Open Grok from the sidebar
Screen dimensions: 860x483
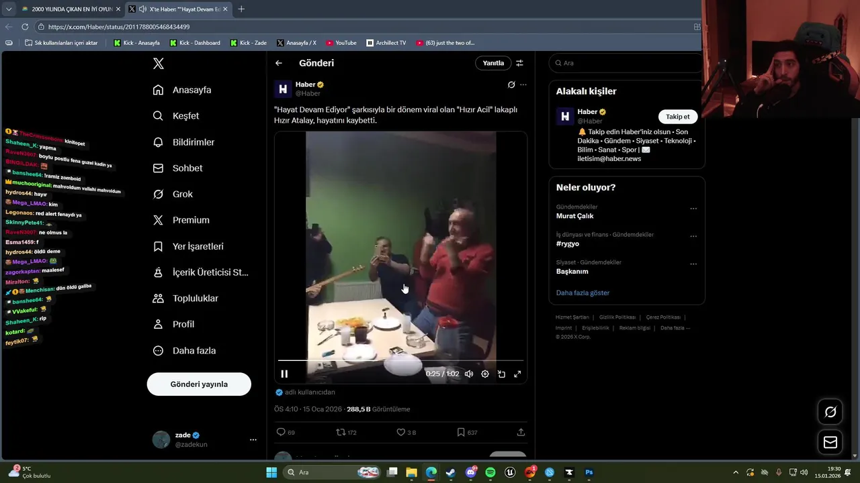tap(173, 194)
